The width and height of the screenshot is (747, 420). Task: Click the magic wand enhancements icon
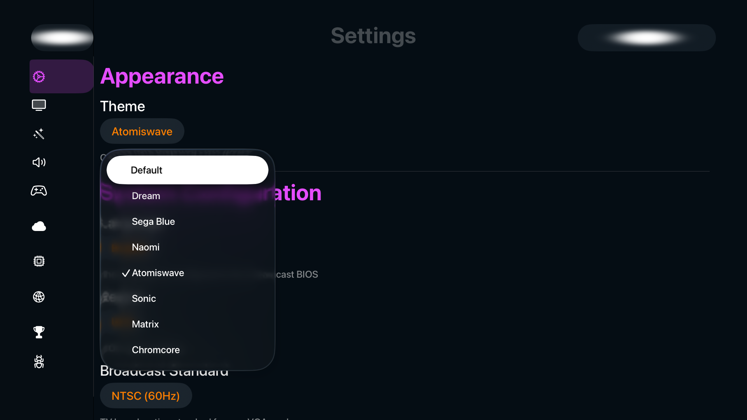click(x=39, y=134)
